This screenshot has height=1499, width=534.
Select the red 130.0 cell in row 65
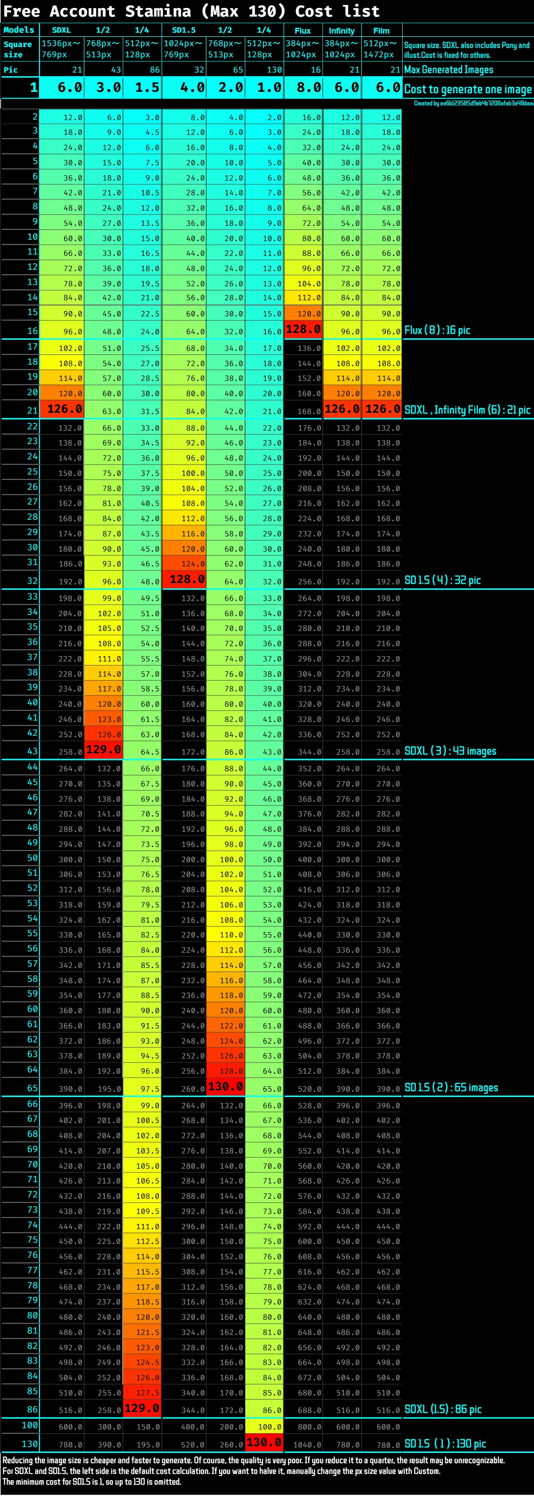pyautogui.click(x=226, y=1086)
